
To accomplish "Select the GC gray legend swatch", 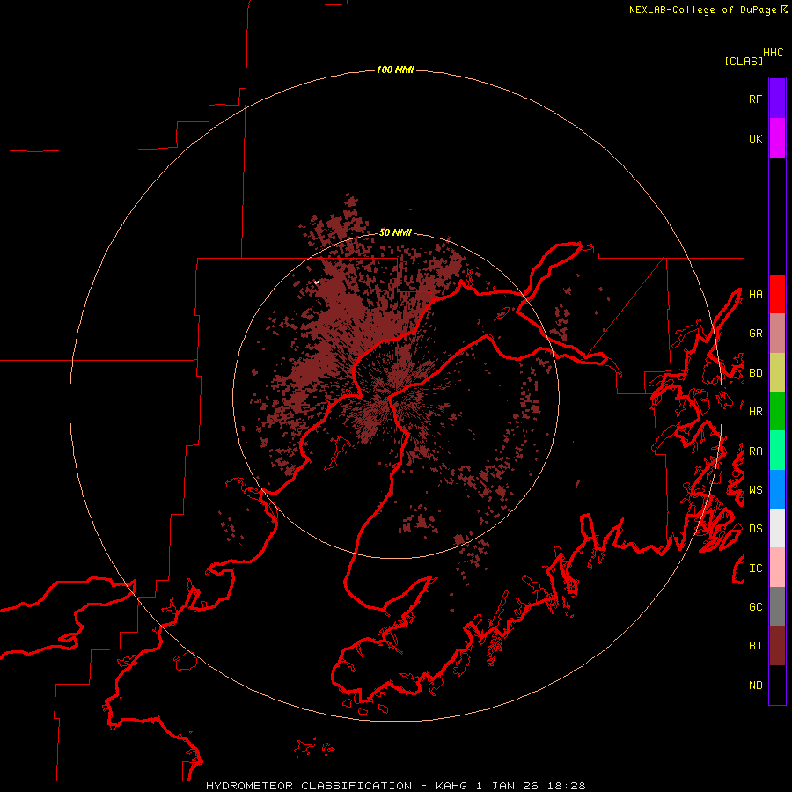I will (x=777, y=606).
